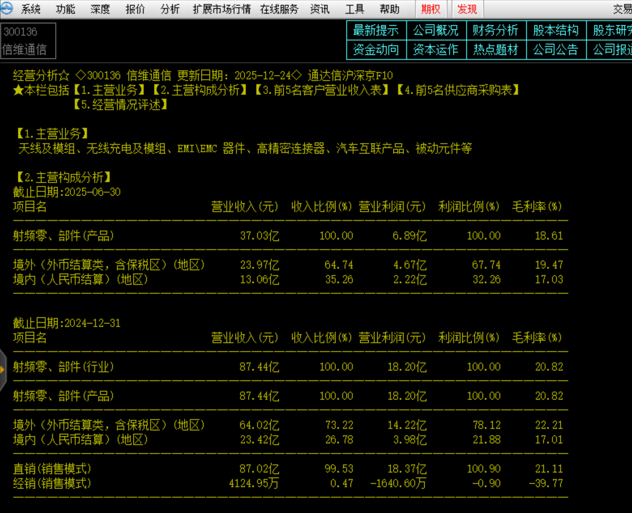Expand the left side panel arrow handle
The height and width of the screenshot is (513, 632).
pos(2,370)
